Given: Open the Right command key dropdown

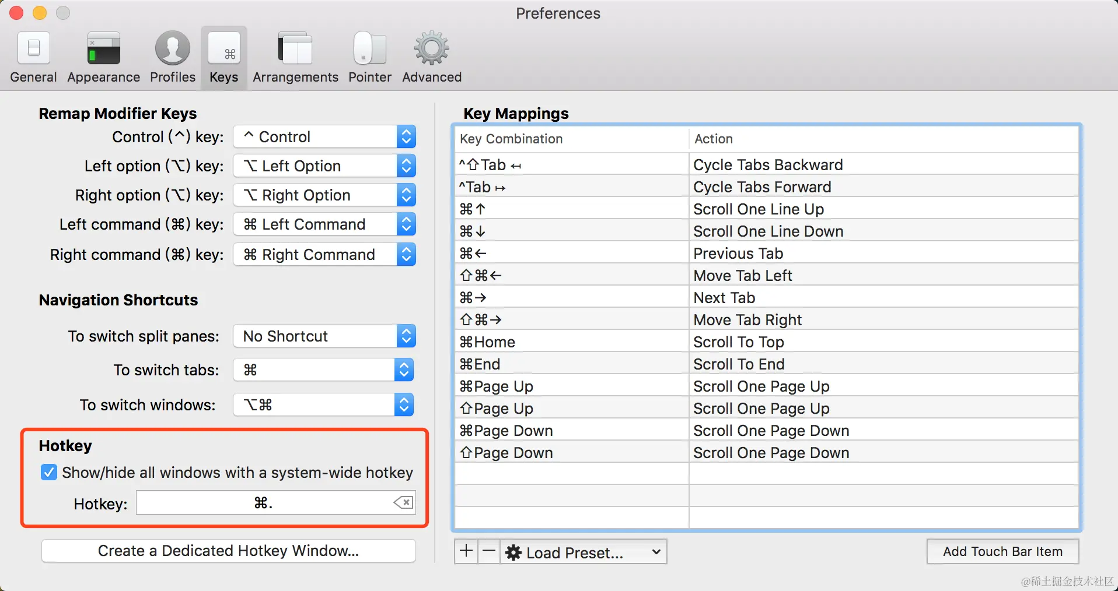Looking at the screenshot, I should click(324, 255).
